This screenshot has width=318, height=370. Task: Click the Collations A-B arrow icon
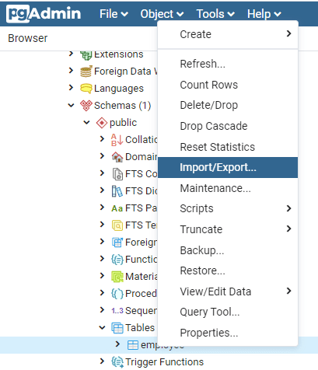tap(117, 140)
